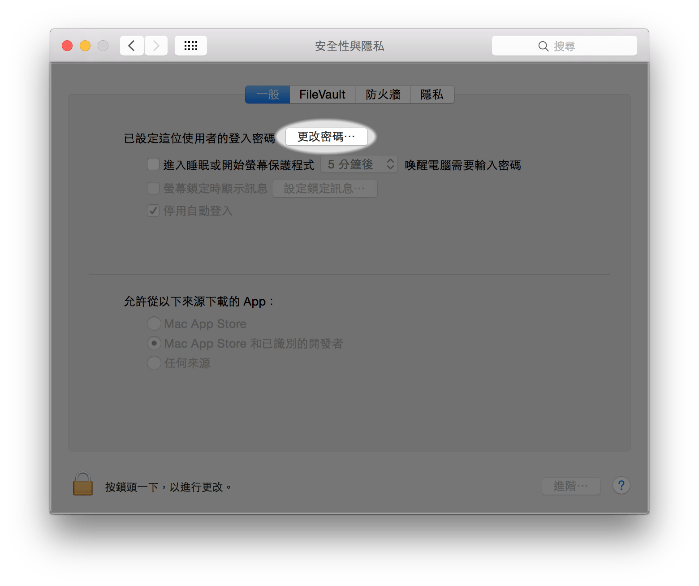Switch to the FileVault tab
Screen dimensions: 699x586
[323, 95]
